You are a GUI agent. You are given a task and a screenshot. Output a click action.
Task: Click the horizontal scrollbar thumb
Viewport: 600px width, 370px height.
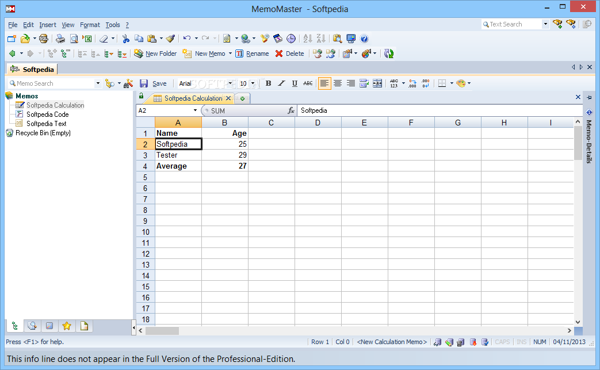[162, 331]
